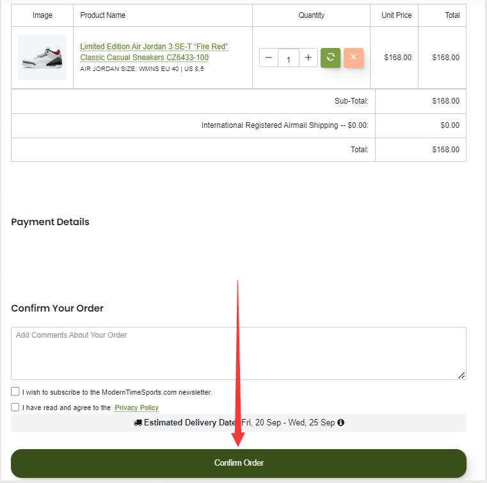The height and width of the screenshot is (483, 487).
Task: Click the delivery truck icon
Action: pos(138,423)
